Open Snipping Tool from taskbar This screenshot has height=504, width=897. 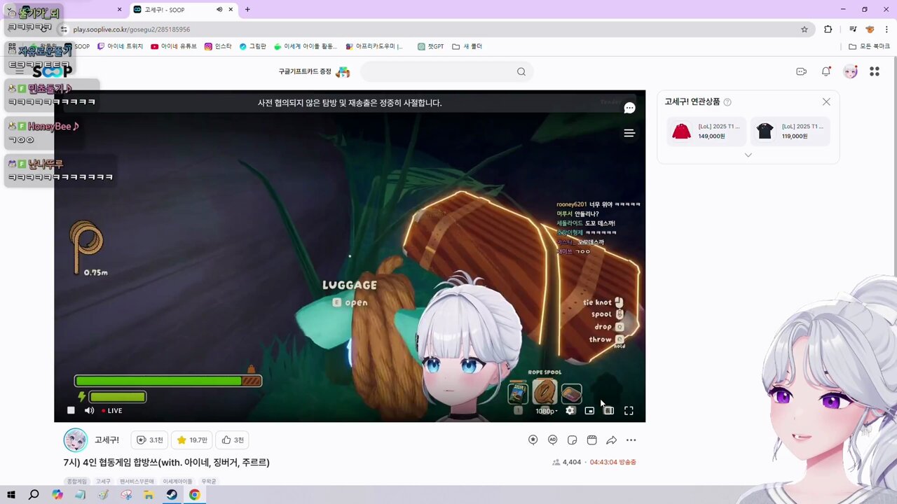point(126,495)
